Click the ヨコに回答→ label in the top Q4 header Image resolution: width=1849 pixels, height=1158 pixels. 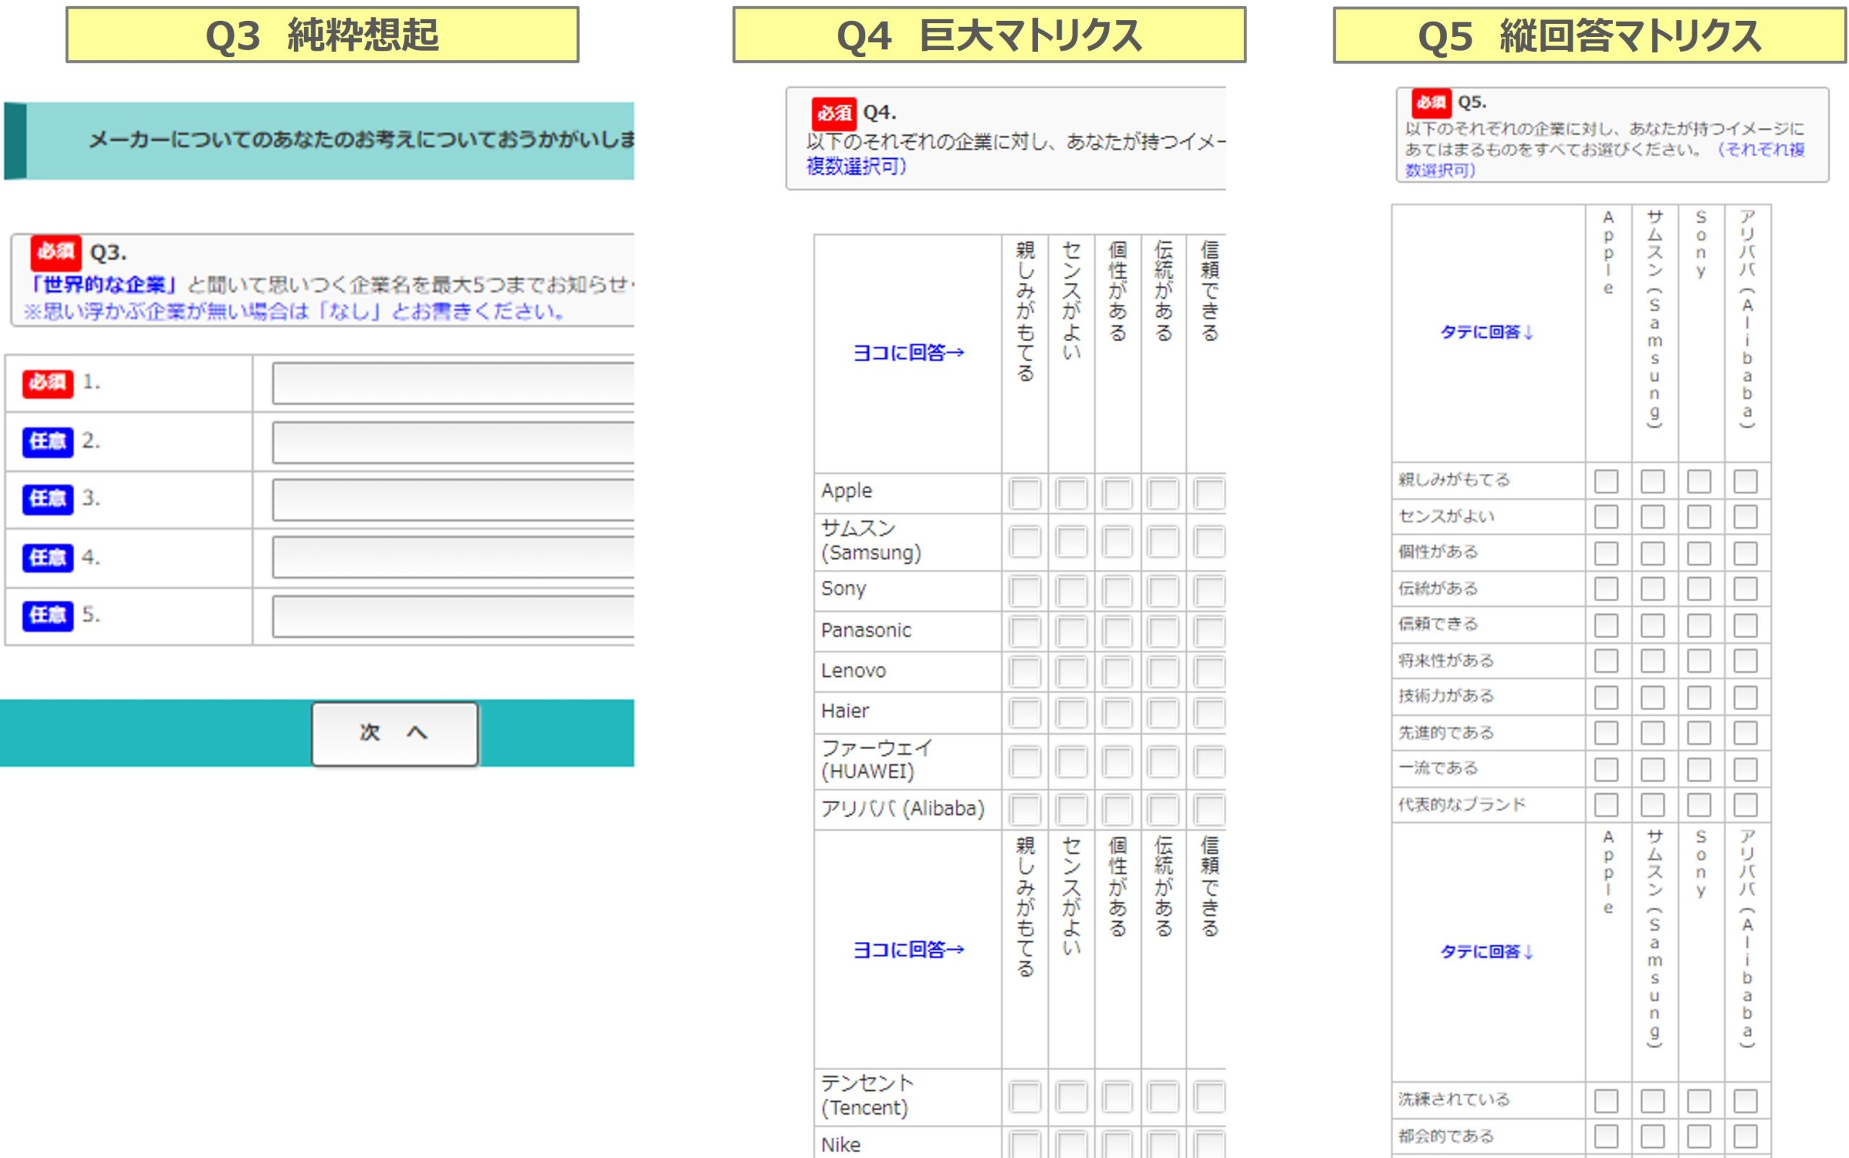tap(908, 353)
